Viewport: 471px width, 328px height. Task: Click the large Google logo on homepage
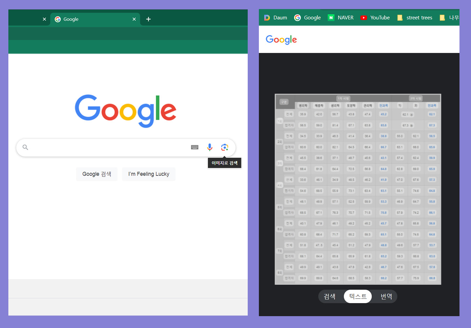(126, 111)
